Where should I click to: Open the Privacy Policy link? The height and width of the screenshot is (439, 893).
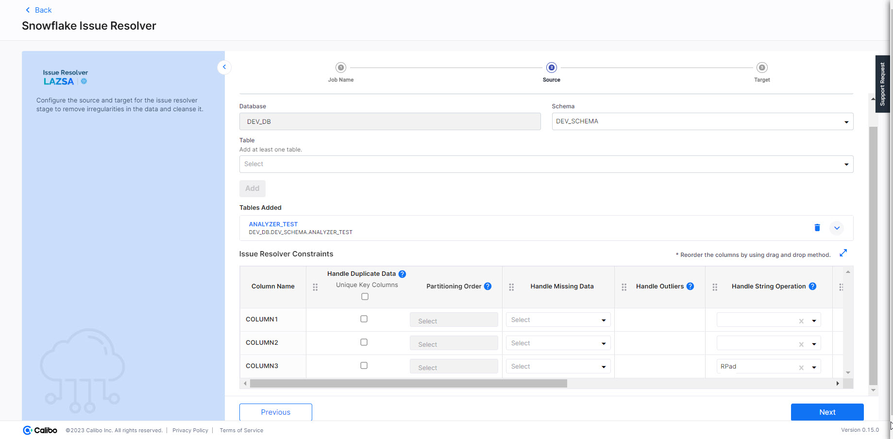coord(190,430)
